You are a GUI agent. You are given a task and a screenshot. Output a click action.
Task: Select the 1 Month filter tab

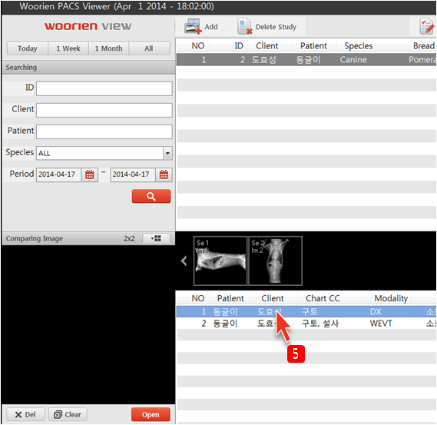tap(109, 48)
